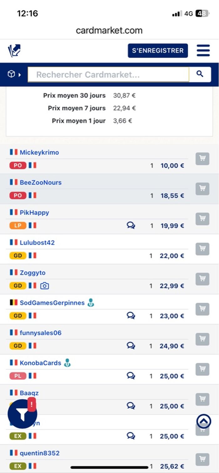Add PikHappy's 19,99 € offer to cart
This screenshot has height=473, width=219.
(x=202, y=219)
